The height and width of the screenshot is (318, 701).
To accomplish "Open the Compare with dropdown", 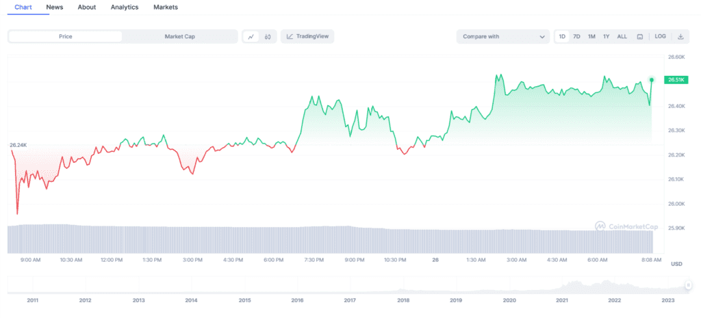I will (503, 37).
